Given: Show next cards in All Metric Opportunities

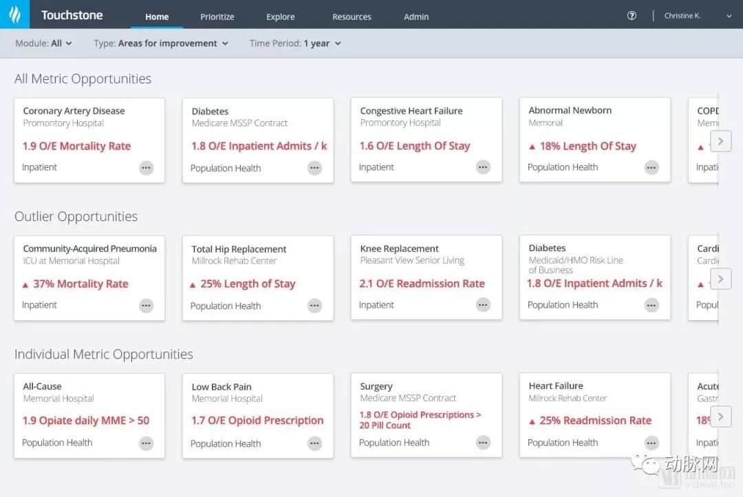Looking at the screenshot, I should tap(721, 141).
